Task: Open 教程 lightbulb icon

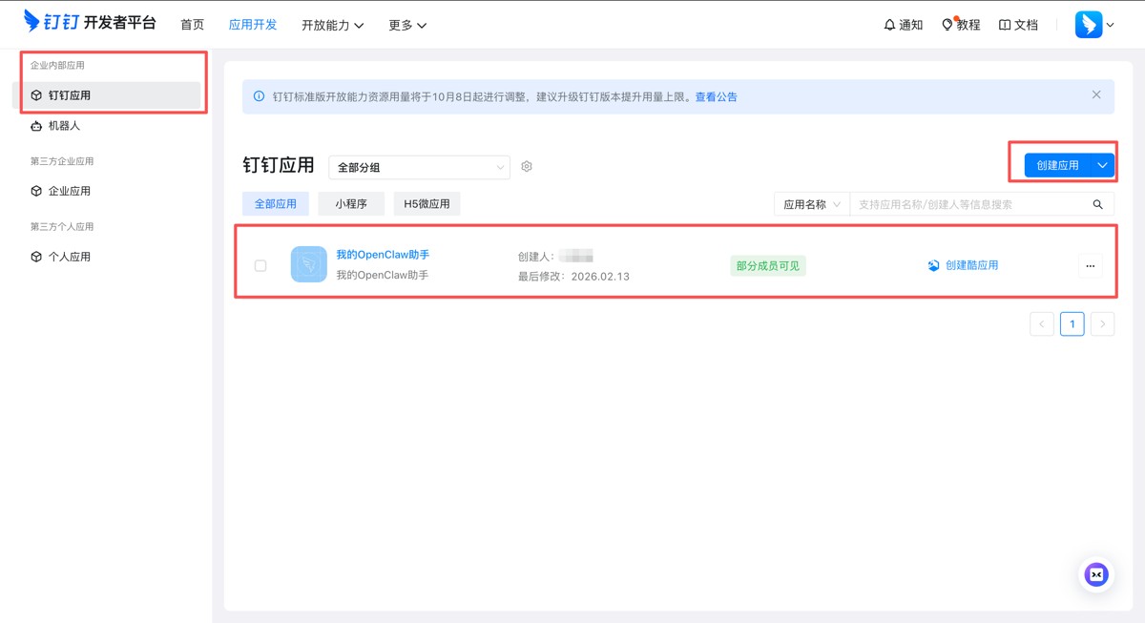Action: click(947, 25)
